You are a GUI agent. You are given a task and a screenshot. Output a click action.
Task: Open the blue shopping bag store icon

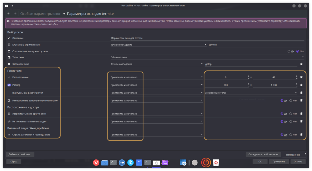point(139,162)
